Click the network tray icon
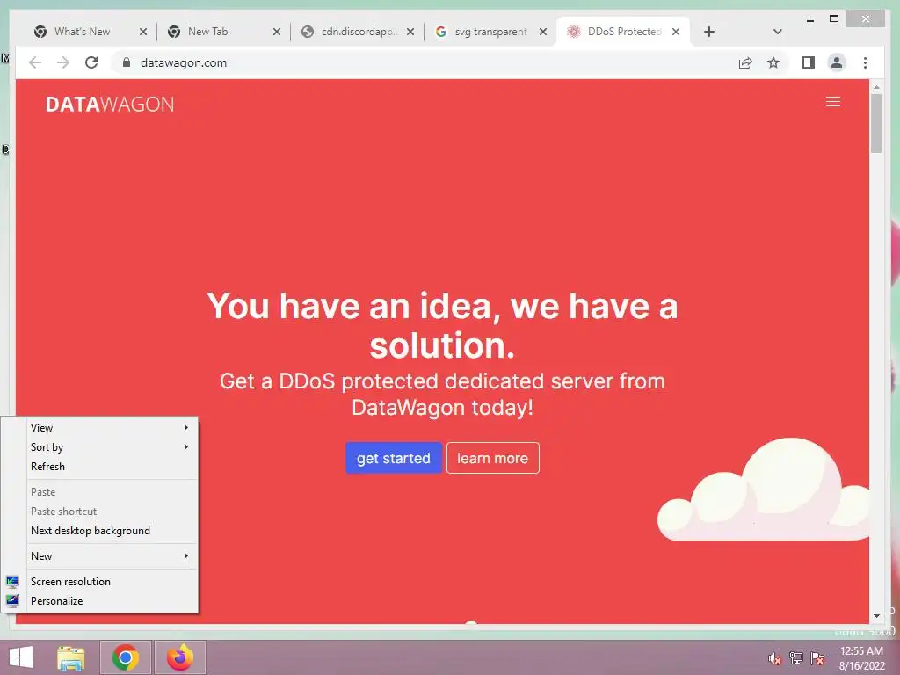Screen dimensions: 900x675 pos(796,658)
